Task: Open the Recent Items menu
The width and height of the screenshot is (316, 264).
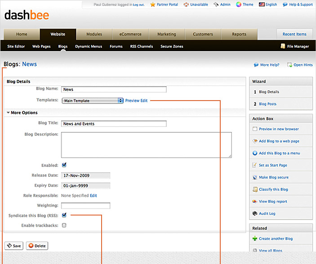Action: coord(294,34)
